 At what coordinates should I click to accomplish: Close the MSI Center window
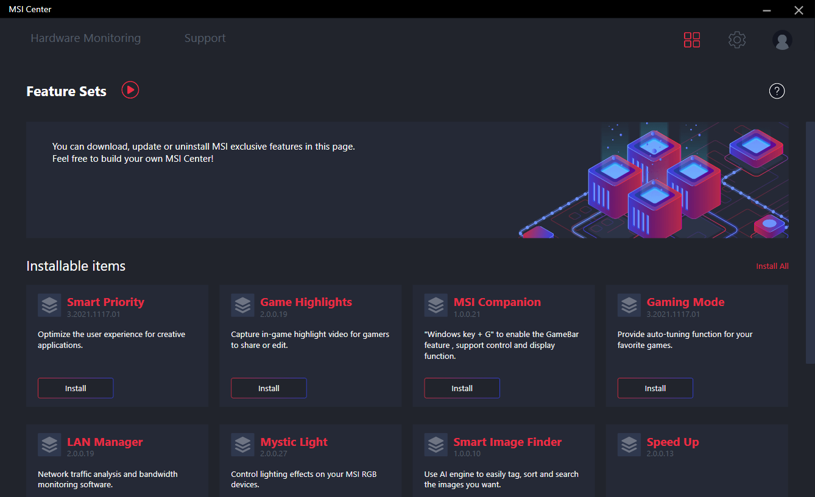[799, 10]
